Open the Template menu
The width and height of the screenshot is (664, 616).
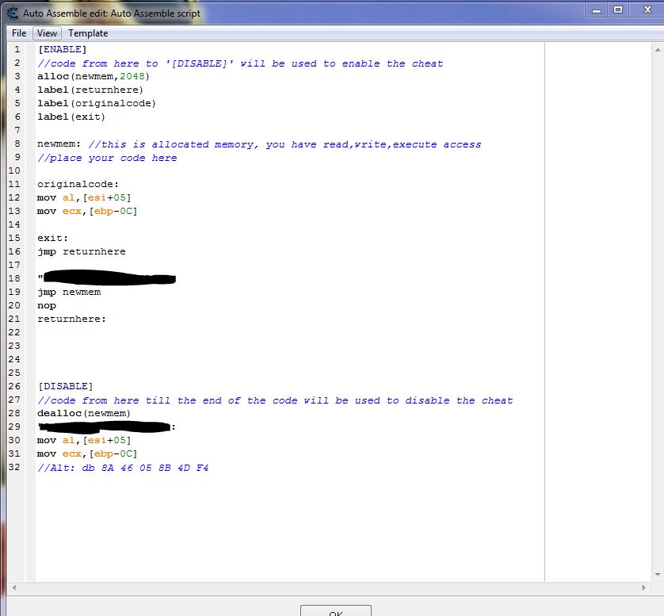(87, 33)
